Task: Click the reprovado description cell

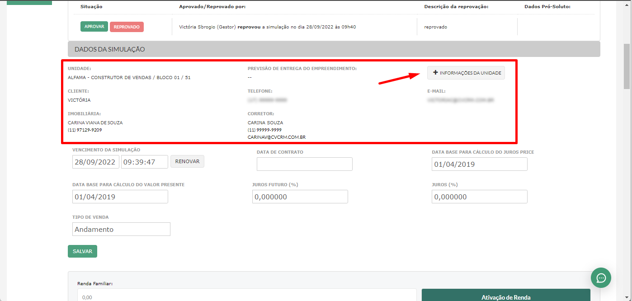Action: click(x=436, y=27)
